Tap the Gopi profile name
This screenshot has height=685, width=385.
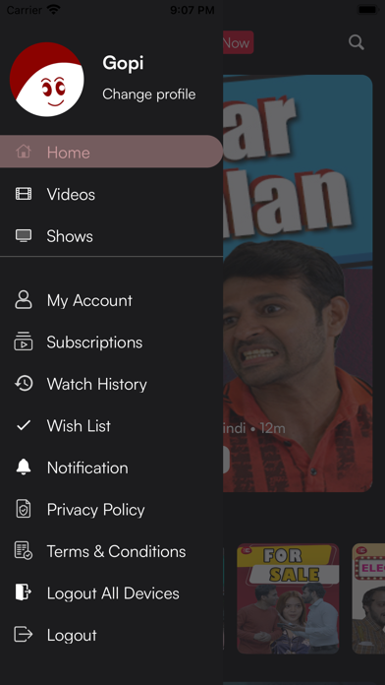[x=123, y=63]
